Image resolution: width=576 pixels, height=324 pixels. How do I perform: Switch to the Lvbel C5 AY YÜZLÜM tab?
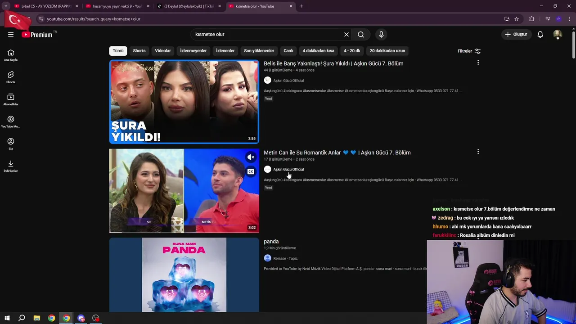tap(46, 6)
